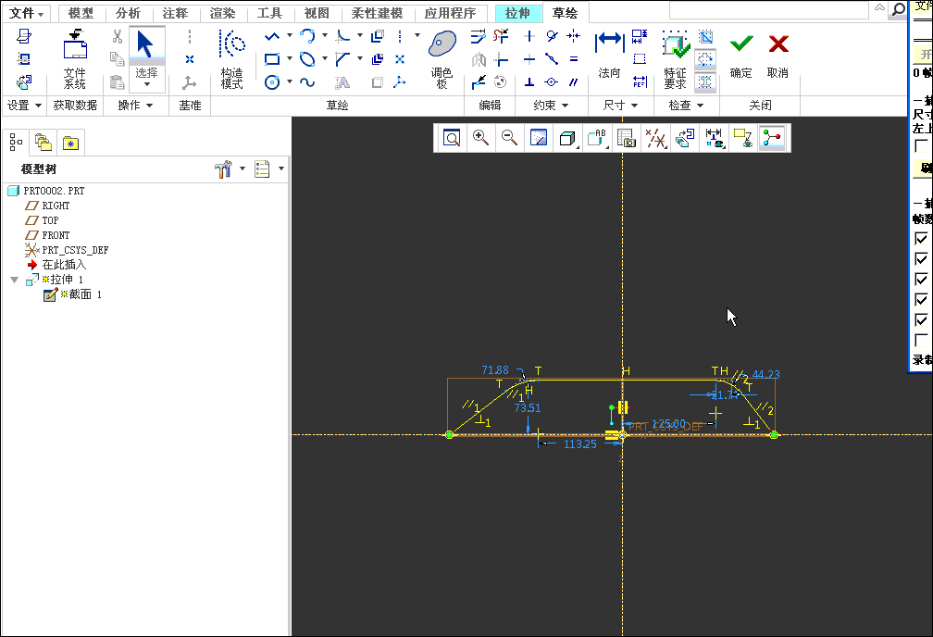Click the search field at top right
This screenshot has width=933, height=637.
coord(769,9)
